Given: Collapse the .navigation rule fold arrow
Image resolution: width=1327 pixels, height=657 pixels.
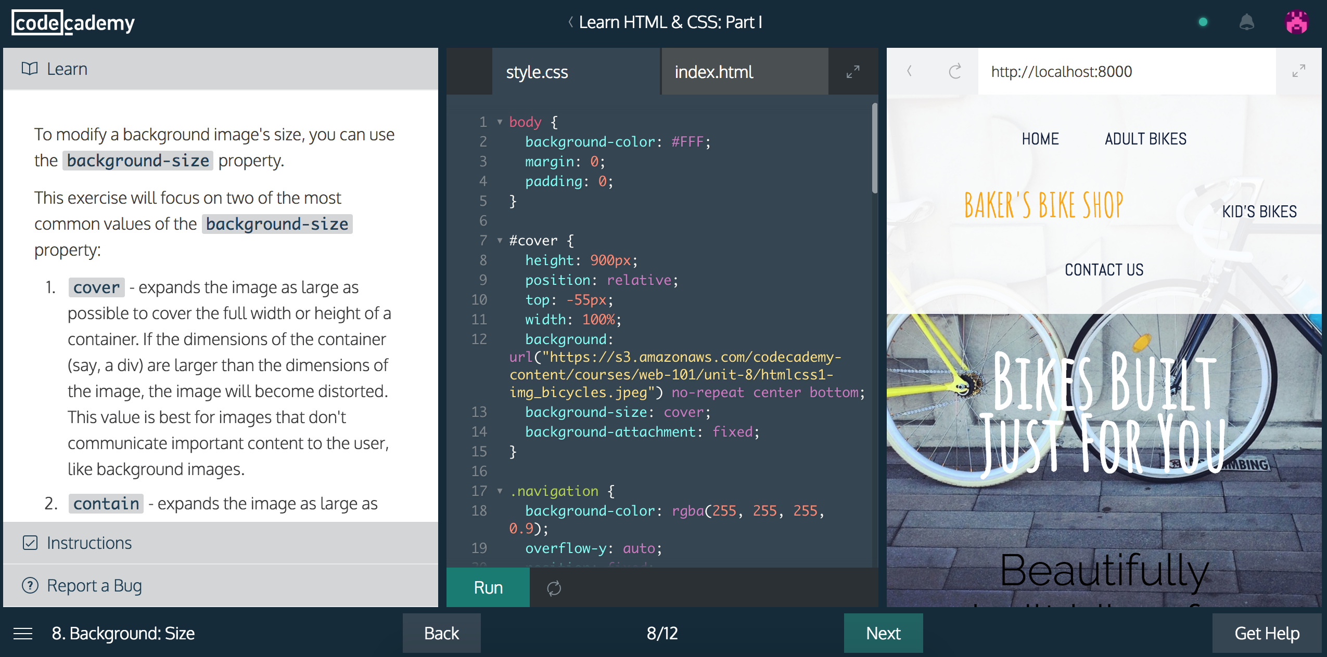Looking at the screenshot, I should click(x=500, y=491).
